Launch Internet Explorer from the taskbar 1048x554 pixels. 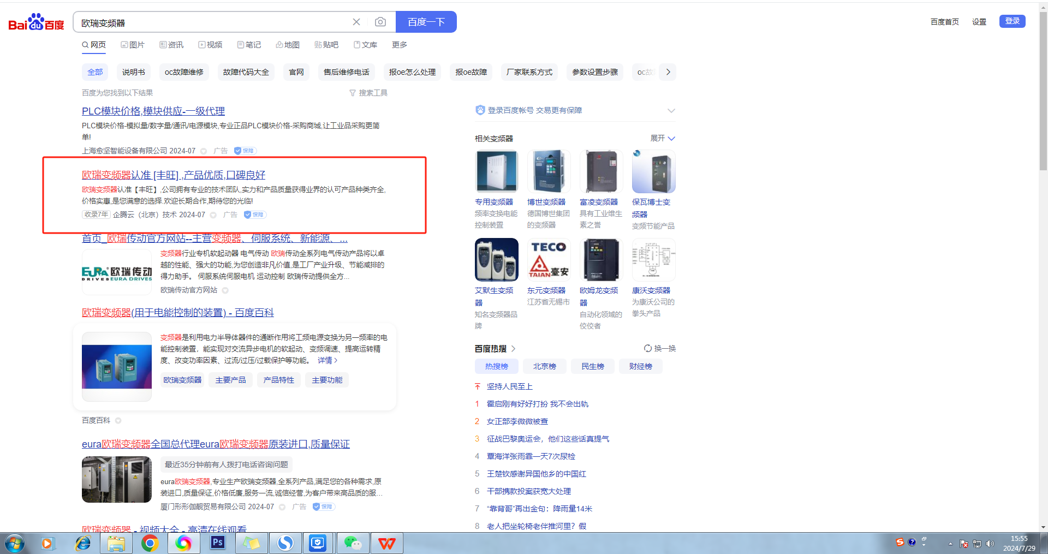click(82, 543)
